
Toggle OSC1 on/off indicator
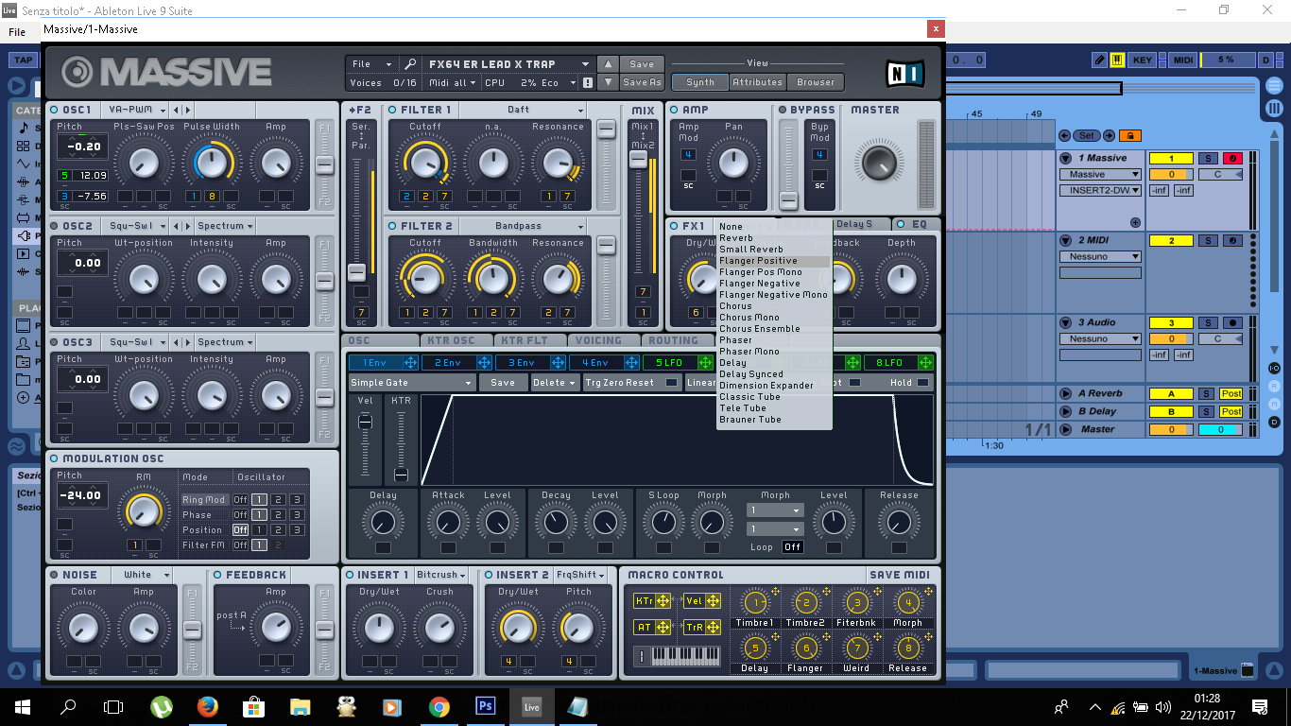point(55,110)
